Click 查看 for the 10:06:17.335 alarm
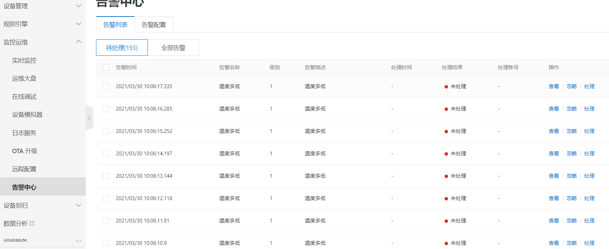Viewport: 609px width, 249px height. click(554, 86)
